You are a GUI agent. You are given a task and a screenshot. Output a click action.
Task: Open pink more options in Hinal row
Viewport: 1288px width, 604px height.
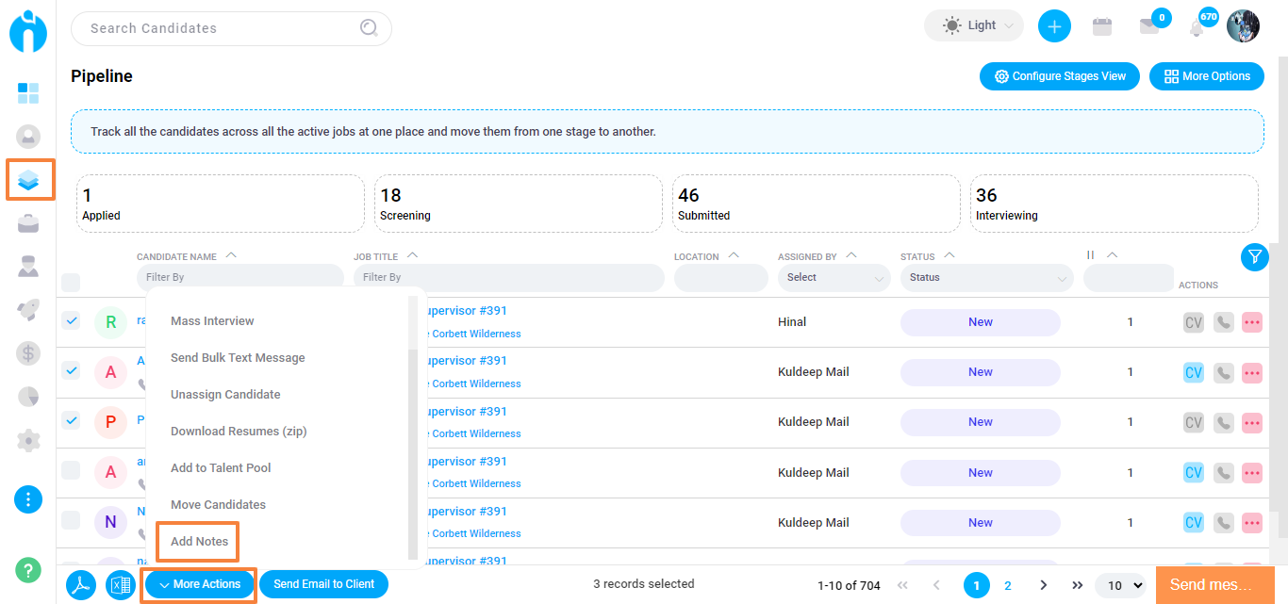(x=1252, y=322)
